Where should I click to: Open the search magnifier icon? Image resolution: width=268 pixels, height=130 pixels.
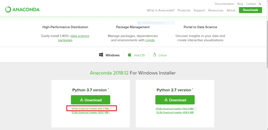260,4
